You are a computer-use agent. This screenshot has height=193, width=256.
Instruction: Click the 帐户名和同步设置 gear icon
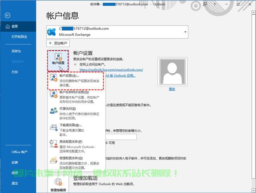(x=54, y=95)
